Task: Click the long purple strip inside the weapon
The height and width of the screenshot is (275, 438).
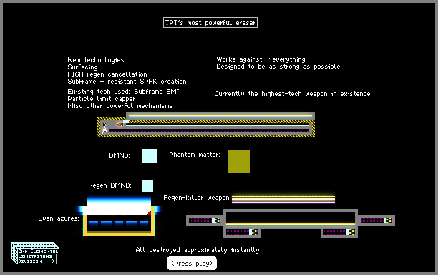Action: (209, 130)
